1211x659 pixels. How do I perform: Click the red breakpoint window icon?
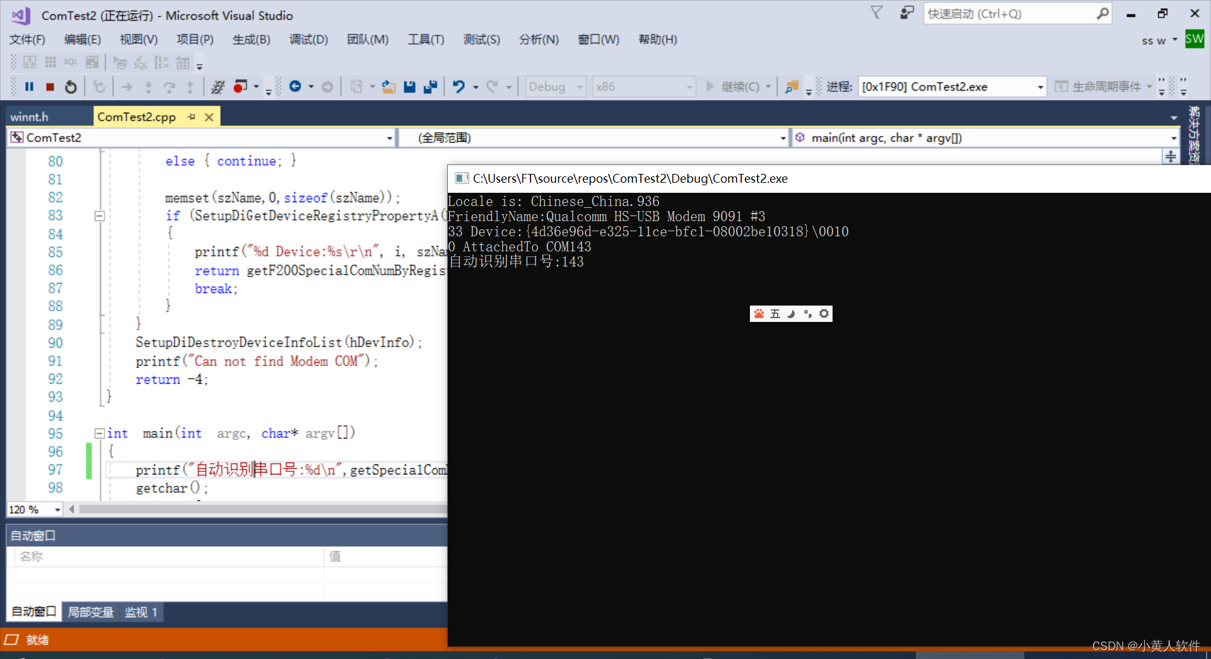coord(240,86)
